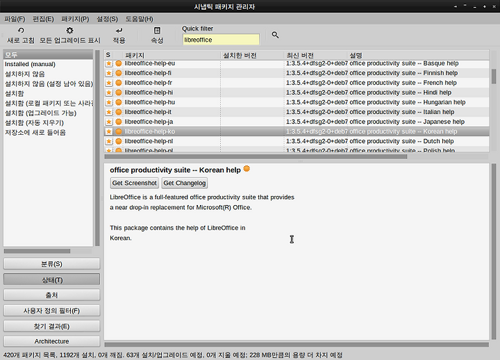500x360 pixels.
Task: Select the 모두 (All) filter entry
Action: (48, 55)
